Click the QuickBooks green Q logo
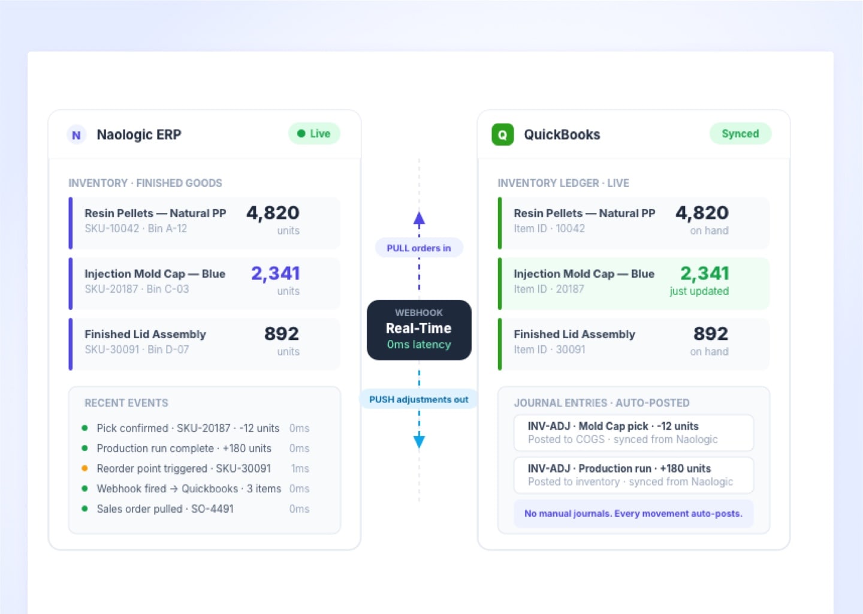This screenshot has width=863, height=614. (x=502, y=135)
